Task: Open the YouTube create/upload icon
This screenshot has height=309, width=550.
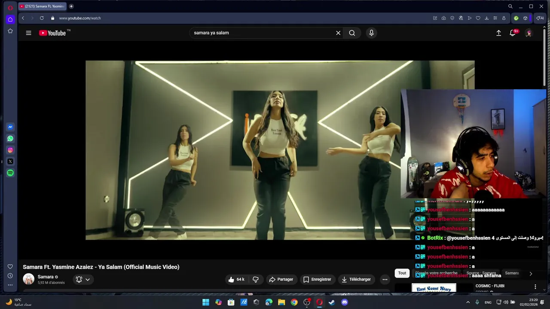Action: (x=498, y=33)
